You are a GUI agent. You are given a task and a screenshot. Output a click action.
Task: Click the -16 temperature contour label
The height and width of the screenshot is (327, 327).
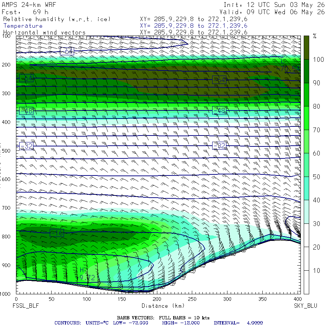[x=57, y=233]
